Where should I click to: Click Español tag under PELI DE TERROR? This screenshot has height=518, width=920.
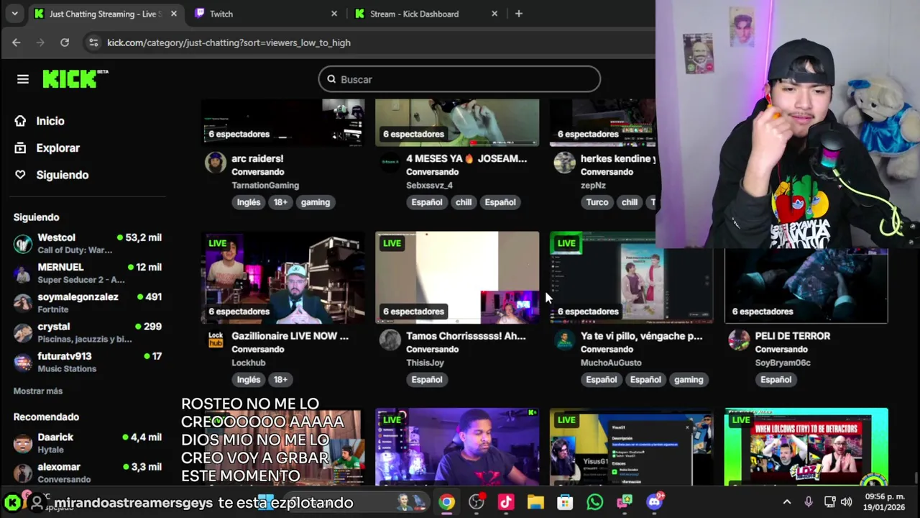coord(776,380)
